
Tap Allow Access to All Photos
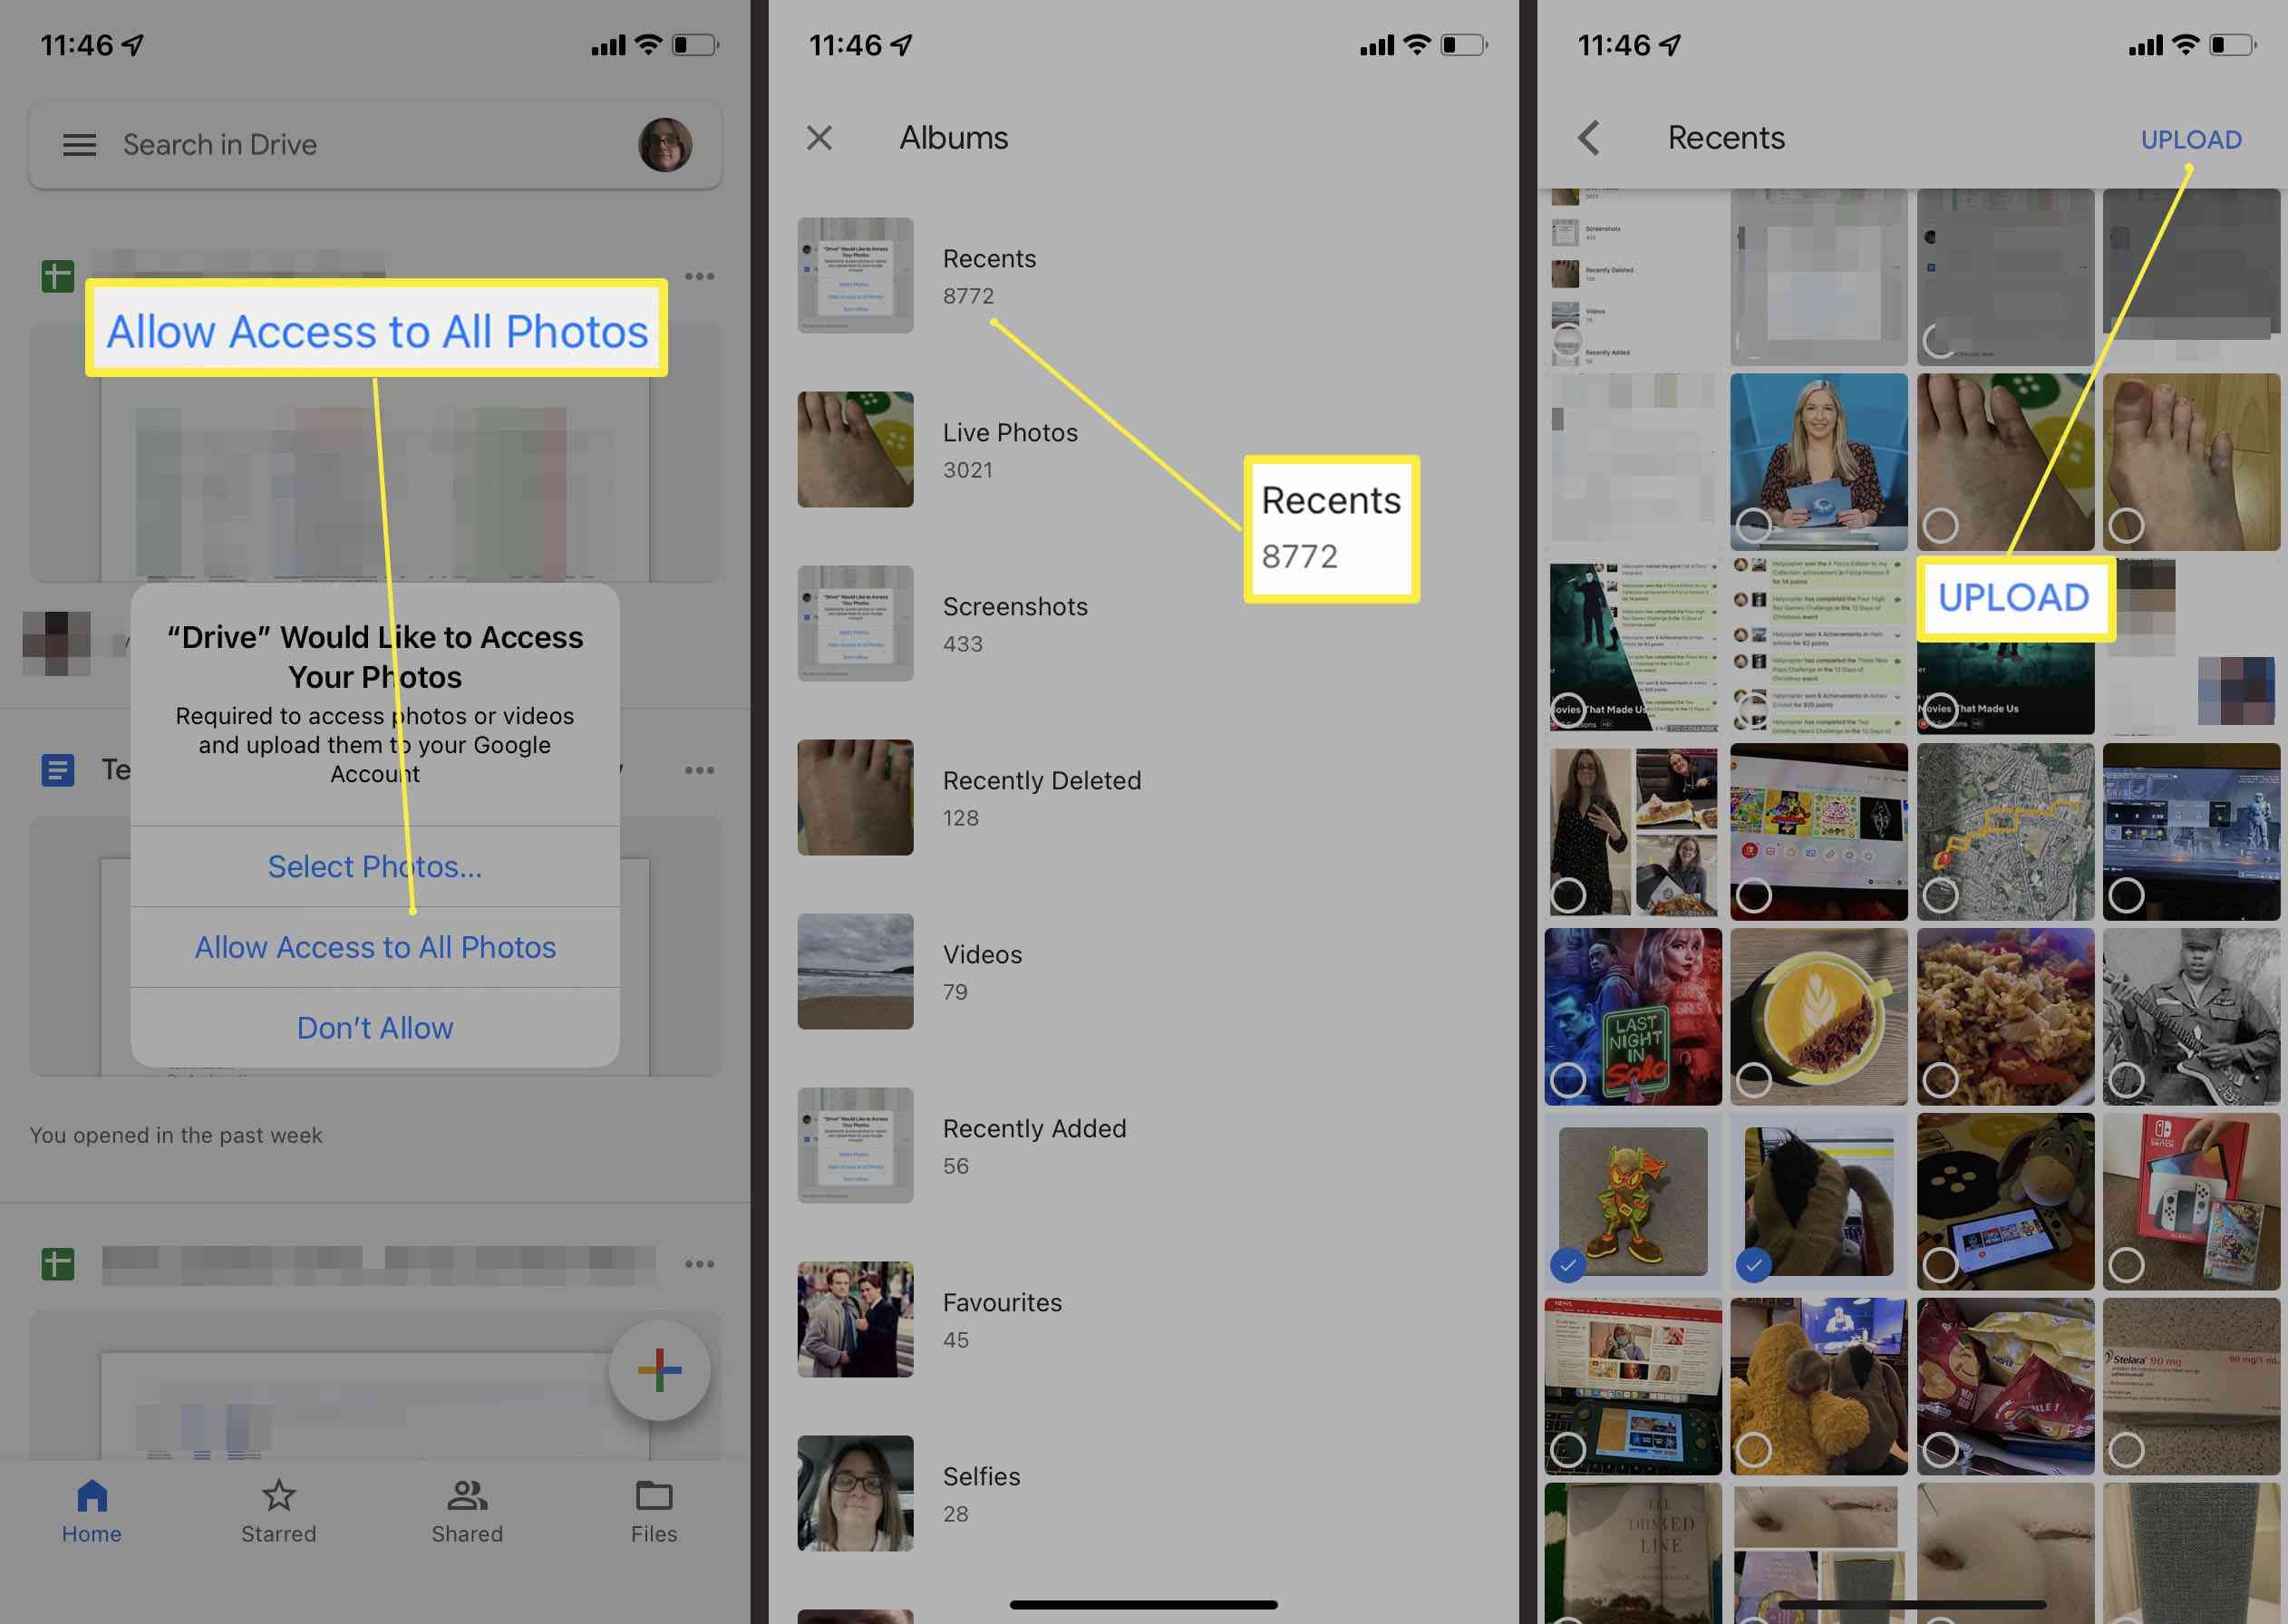click(x=374, y=945)
